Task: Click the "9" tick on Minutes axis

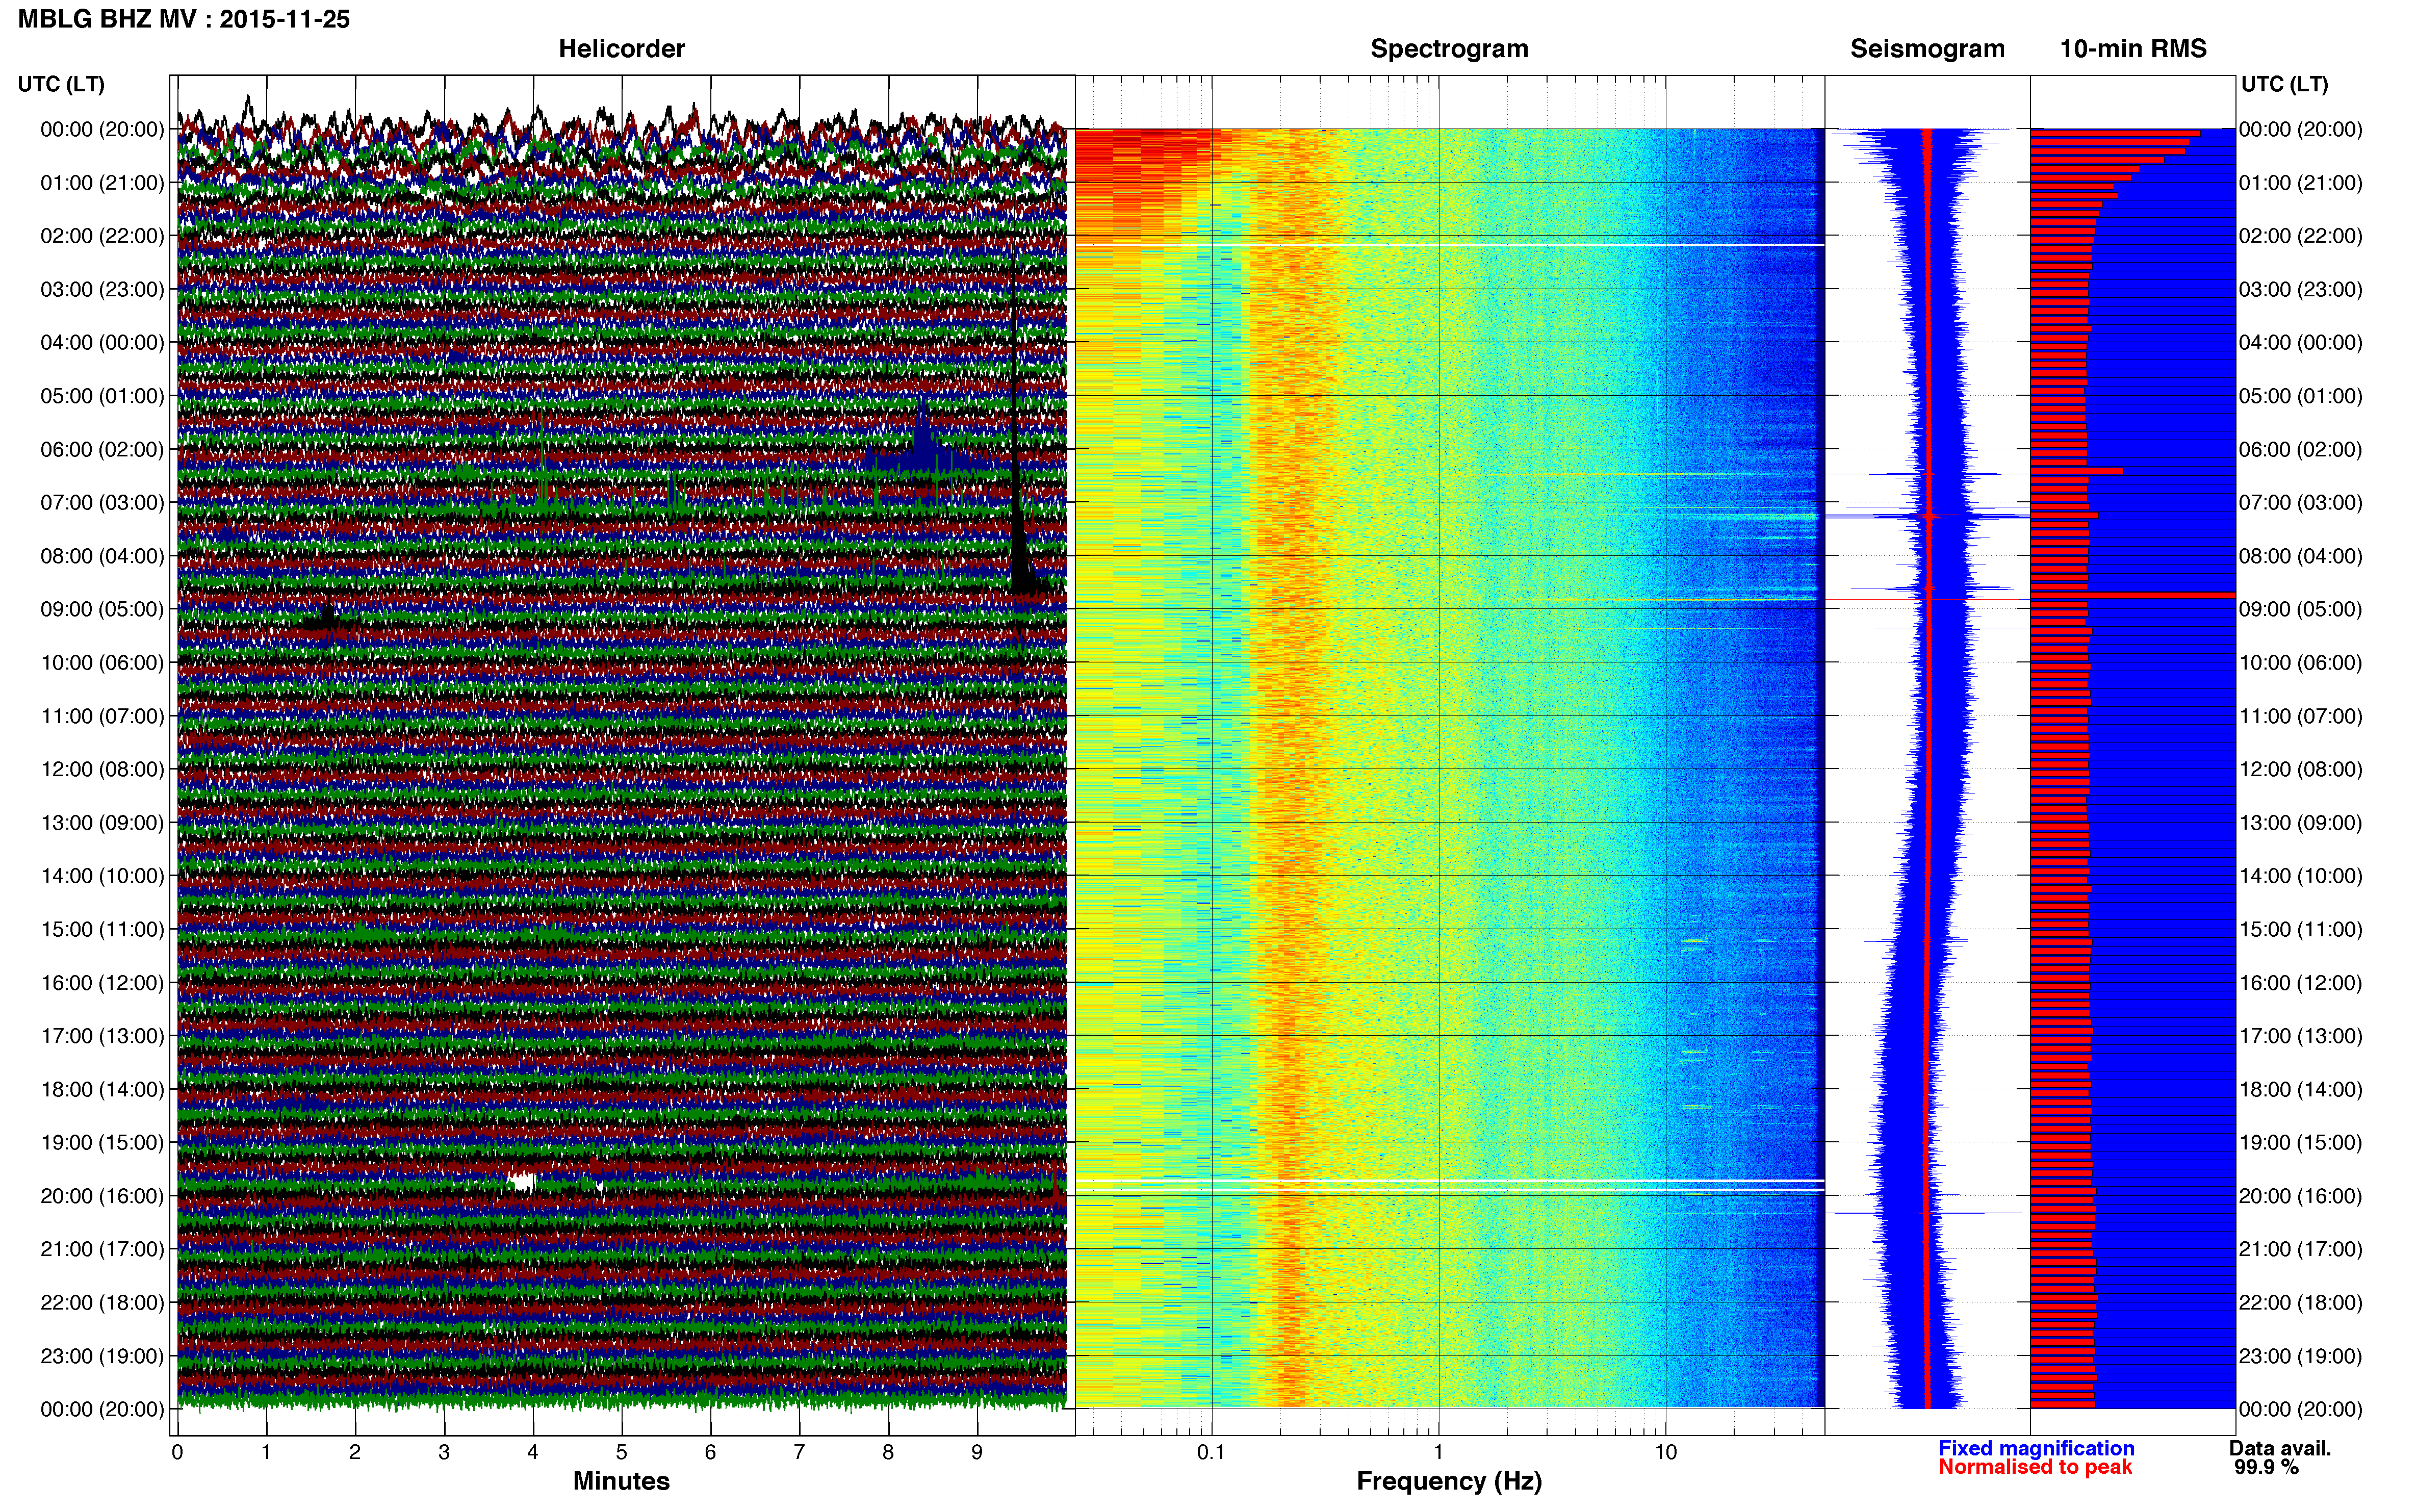Action: (x=977, y=1452)
